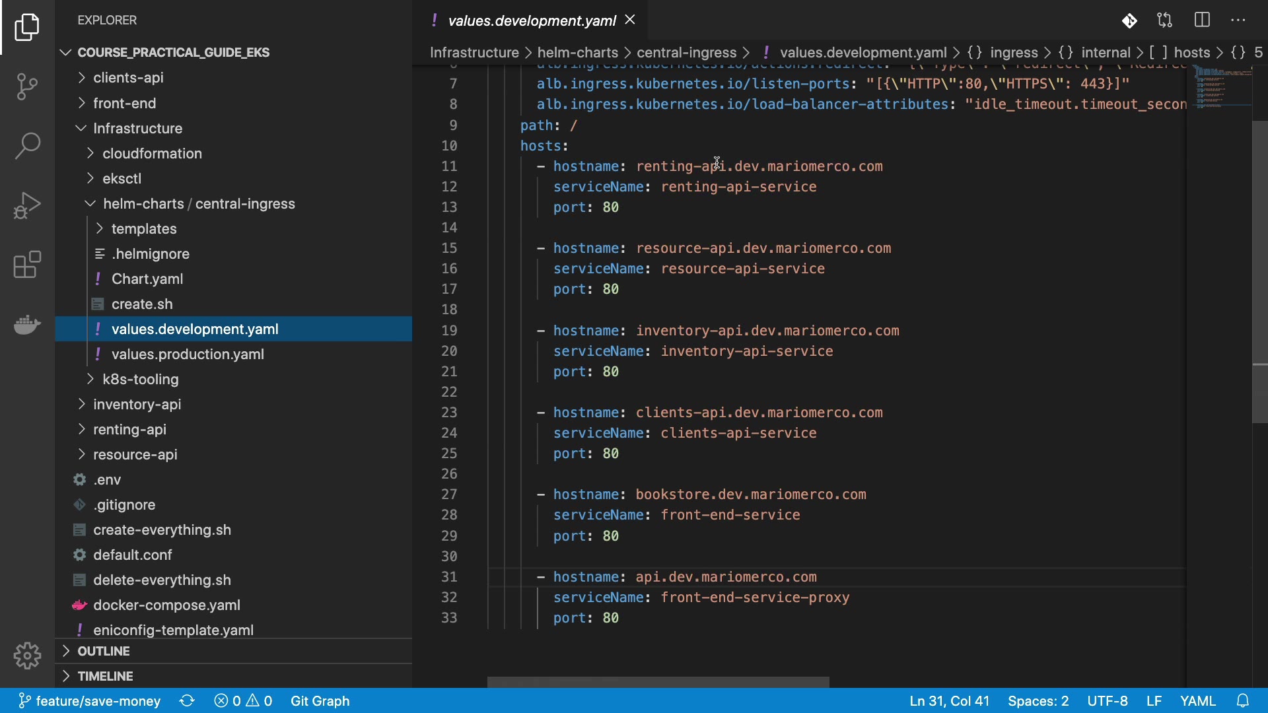Collapse the Infrastructure folder
1268x713 pixels.
[x=137, y=129]
